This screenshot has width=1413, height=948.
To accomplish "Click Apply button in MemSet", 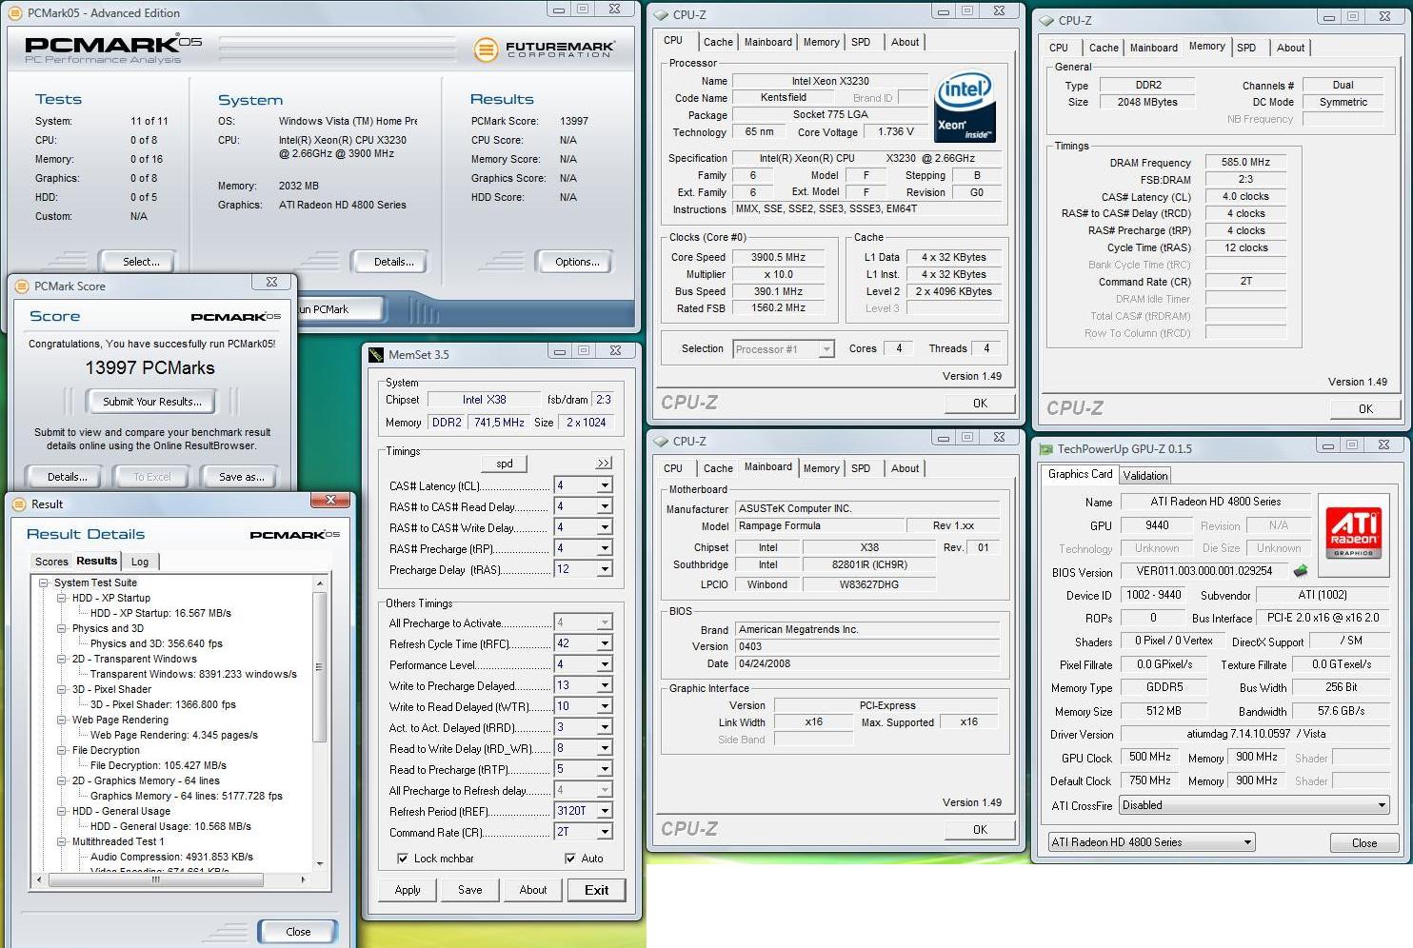I will click(x=408, y=890).
